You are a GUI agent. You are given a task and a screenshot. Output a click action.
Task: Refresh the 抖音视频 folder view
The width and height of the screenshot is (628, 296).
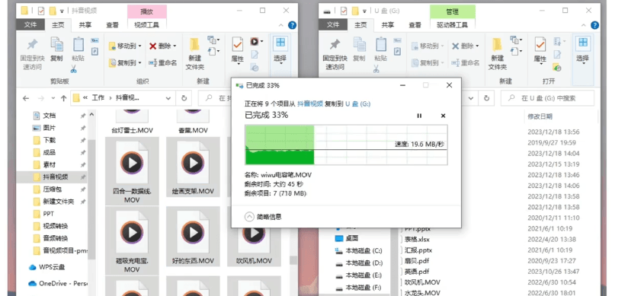[184, 98]
